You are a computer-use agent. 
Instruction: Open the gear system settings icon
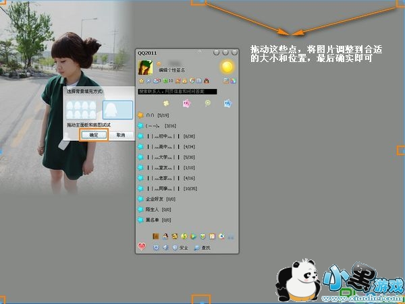[x=156, y=247]
